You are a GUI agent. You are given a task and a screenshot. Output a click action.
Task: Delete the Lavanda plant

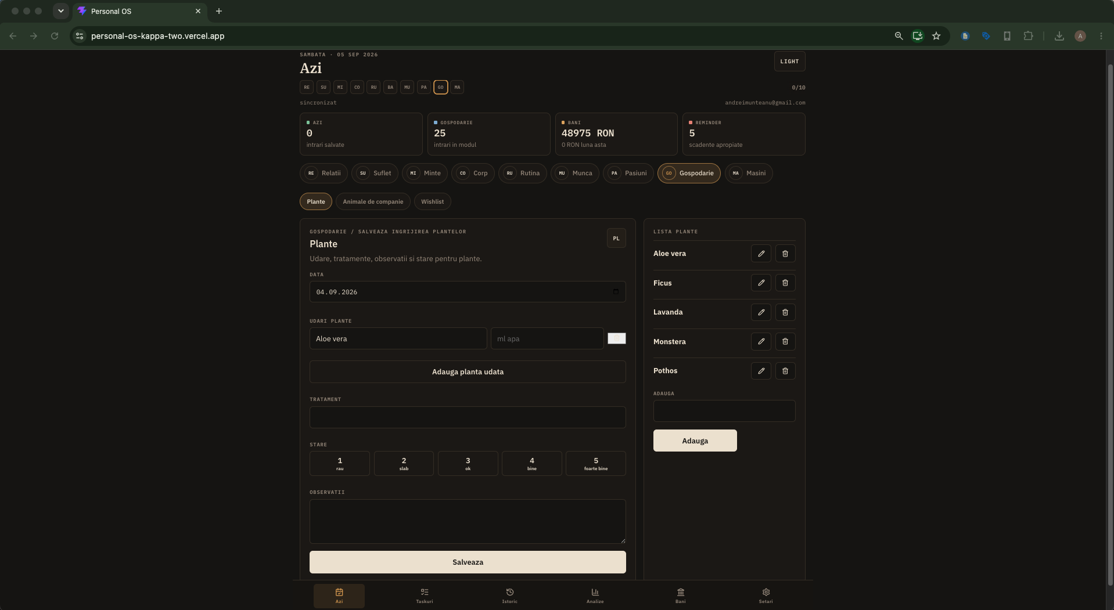[x=785, y=312]
